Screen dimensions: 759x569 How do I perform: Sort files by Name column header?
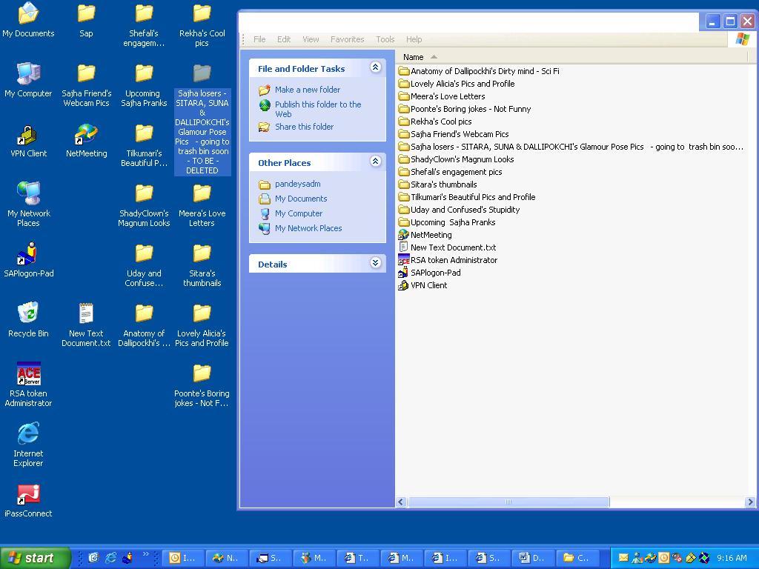tap(414, 57)
